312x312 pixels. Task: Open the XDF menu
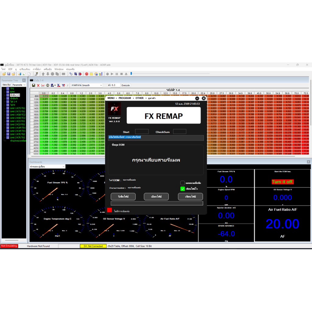[x=10, y=69]
